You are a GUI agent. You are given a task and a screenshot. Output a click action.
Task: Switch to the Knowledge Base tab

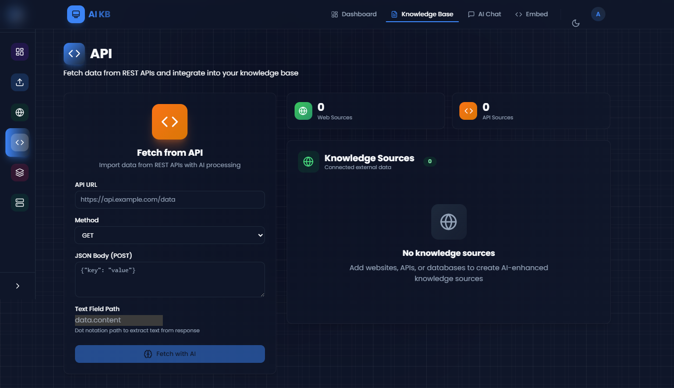pyautogui.click(x=422, y=14)
